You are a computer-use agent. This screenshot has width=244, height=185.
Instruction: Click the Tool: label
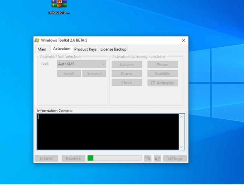pos(45,63)
